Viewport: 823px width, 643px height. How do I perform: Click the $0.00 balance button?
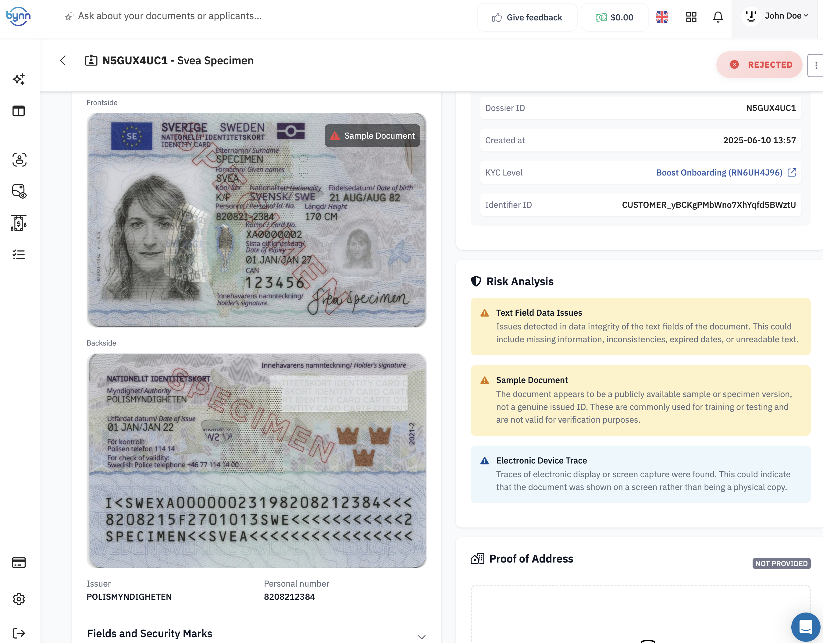click(614, 17)
